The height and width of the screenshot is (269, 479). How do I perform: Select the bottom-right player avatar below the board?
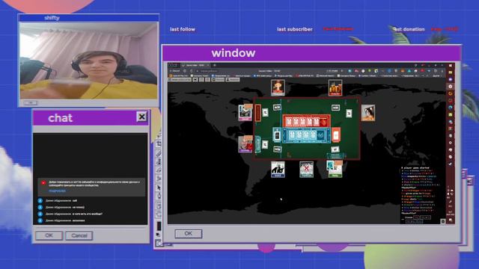click(335, 169)
